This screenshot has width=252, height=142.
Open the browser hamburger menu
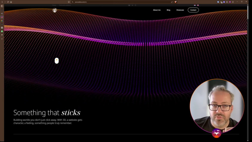tap(233, 2)
